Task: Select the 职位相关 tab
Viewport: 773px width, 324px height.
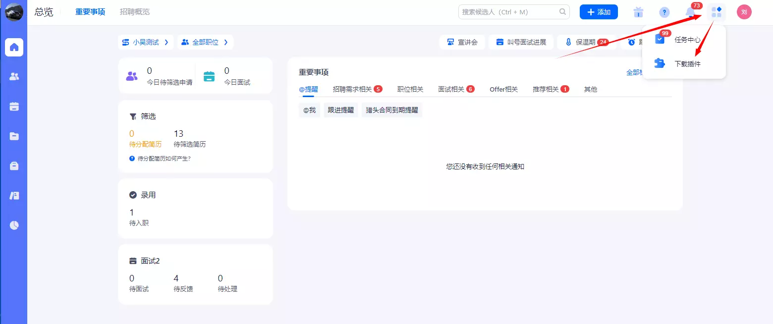Action: tap(410, 89)
